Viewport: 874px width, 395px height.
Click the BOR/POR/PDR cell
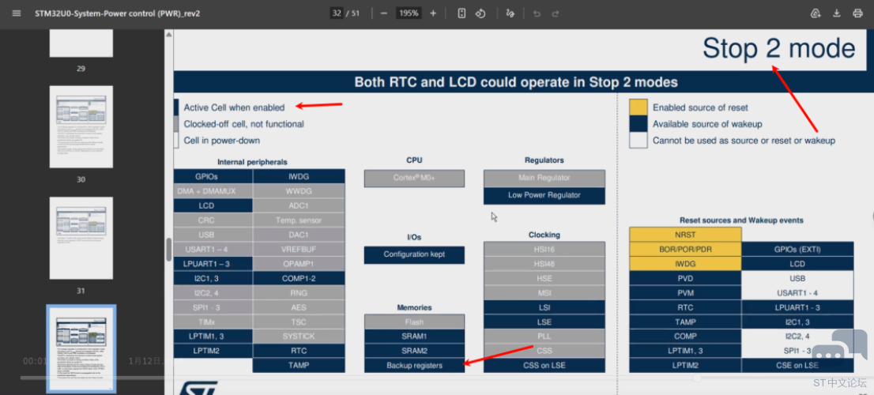686,249
